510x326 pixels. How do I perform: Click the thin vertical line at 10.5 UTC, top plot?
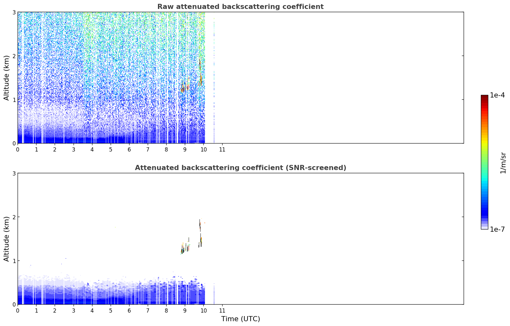coord(214,80)
